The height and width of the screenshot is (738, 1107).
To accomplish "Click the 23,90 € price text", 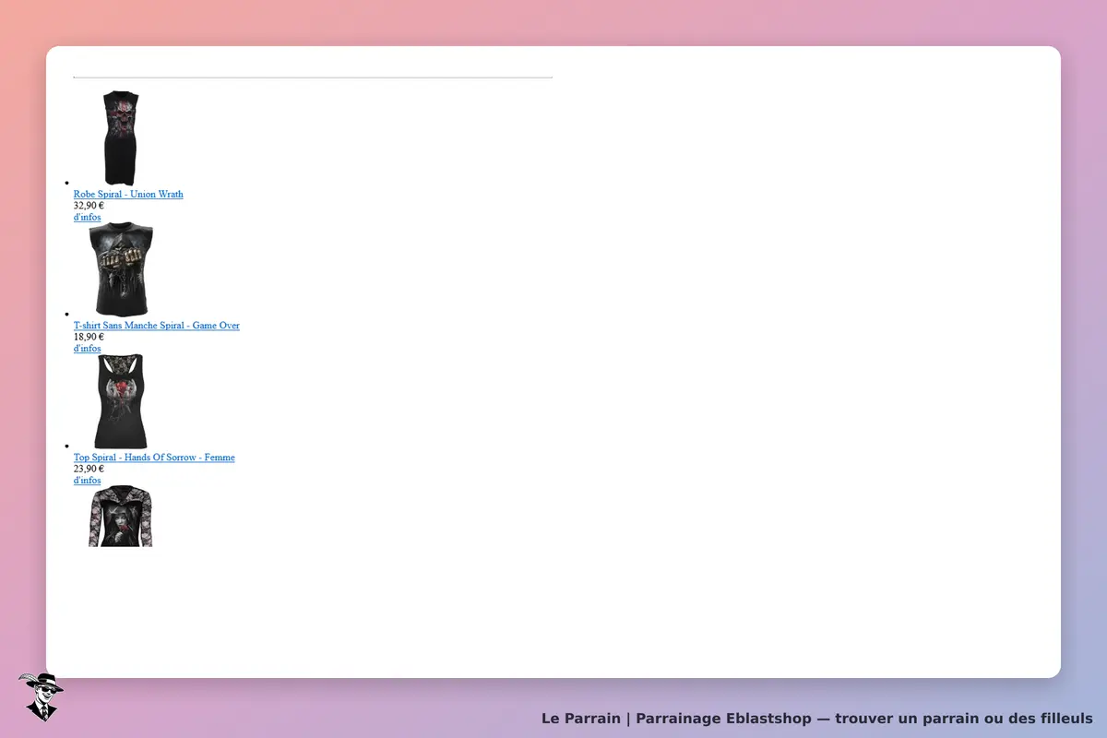I will (x=89, y=469).
